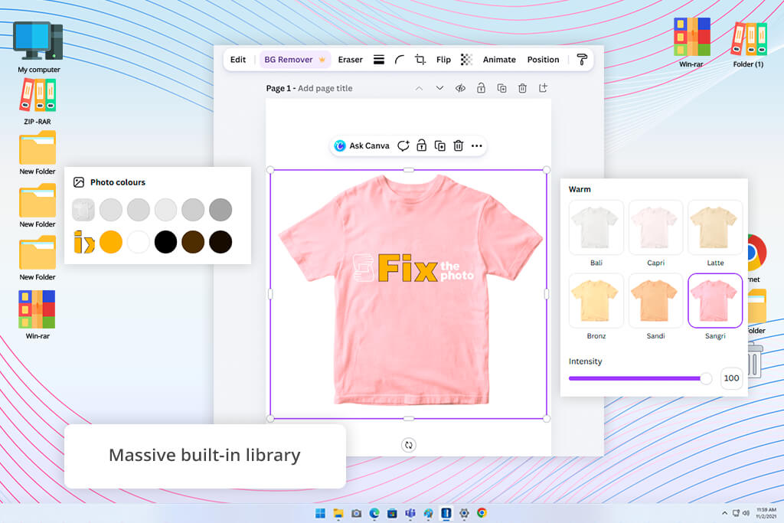This screenshot has width=784, height=523.
Task: Select the Eraser tool
Action: pyautogui.click(x=350, y=60)
